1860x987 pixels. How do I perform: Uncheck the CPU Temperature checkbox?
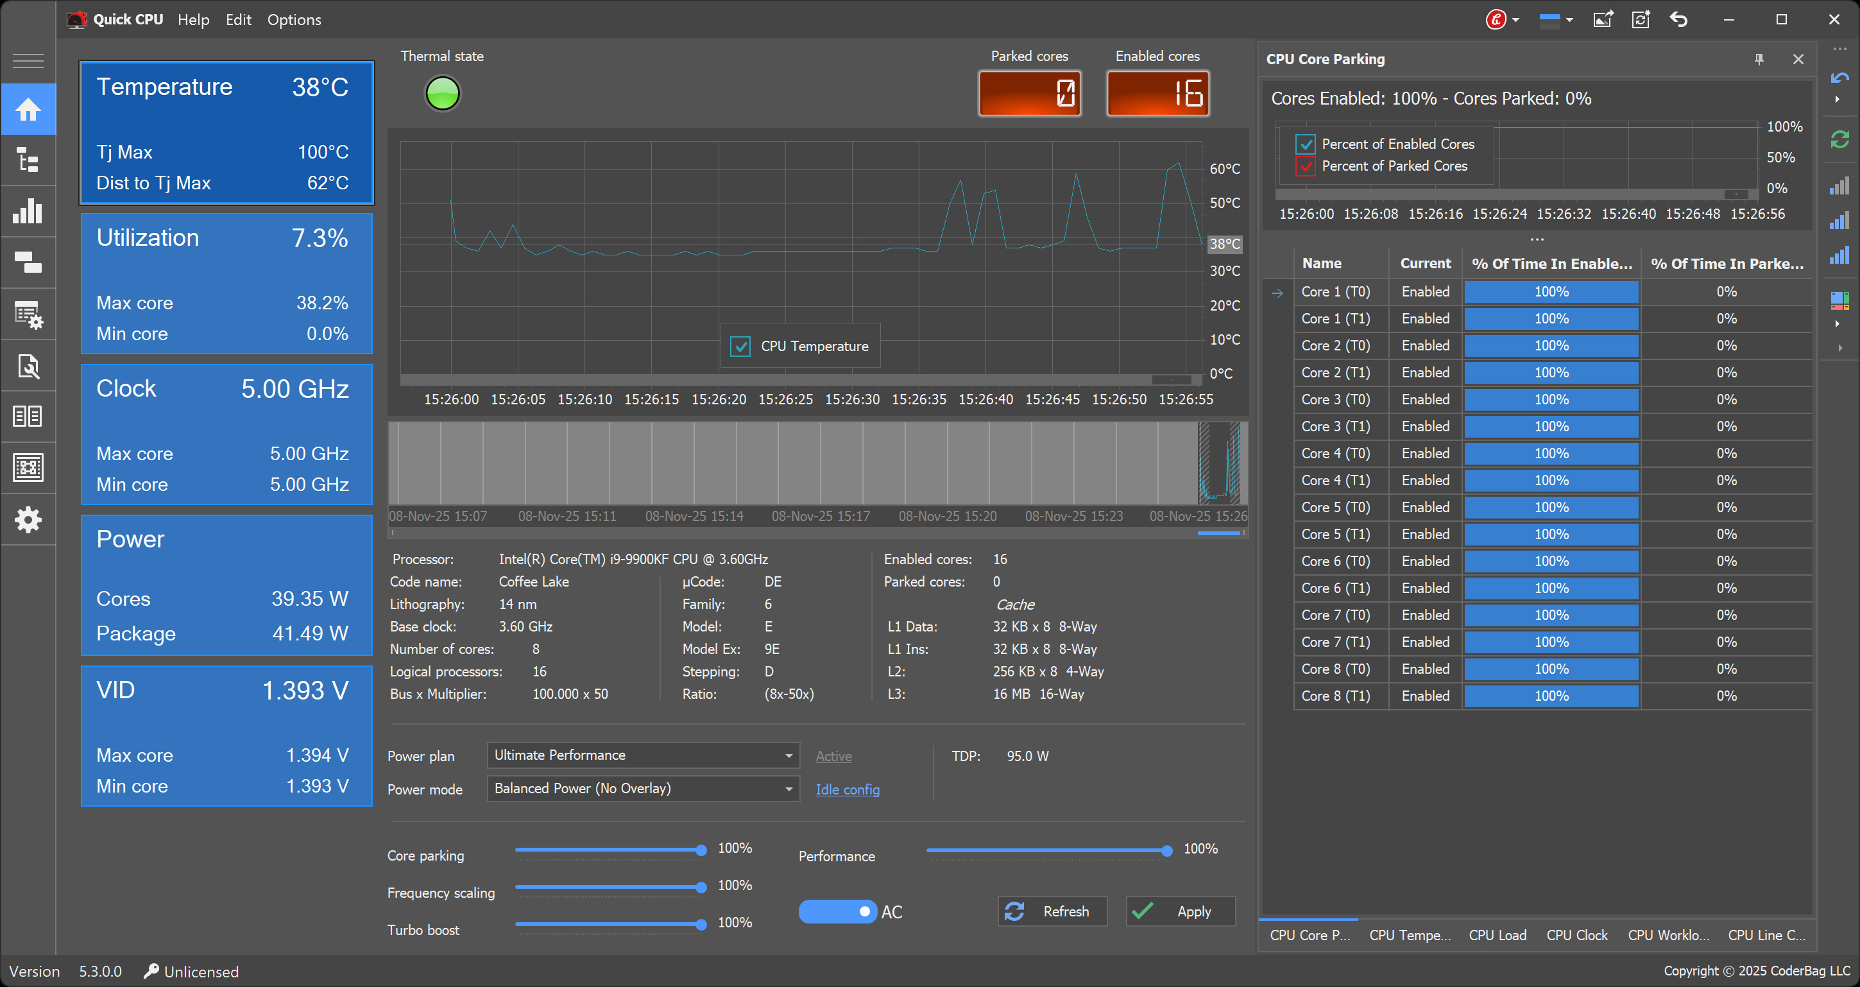coord(740,347)
